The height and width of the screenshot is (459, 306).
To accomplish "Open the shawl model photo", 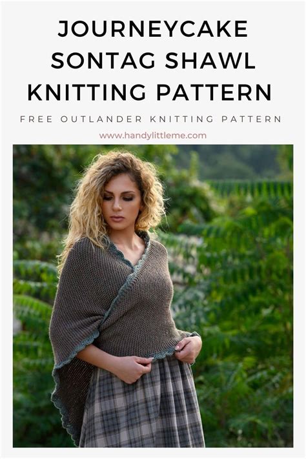I will click(153, 296).
